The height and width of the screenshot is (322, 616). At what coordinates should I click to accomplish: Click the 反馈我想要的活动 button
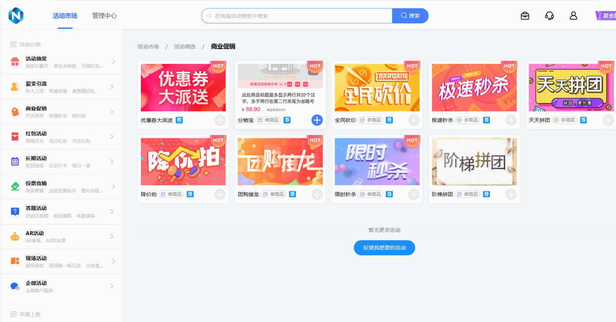click(x=384, y=247)
